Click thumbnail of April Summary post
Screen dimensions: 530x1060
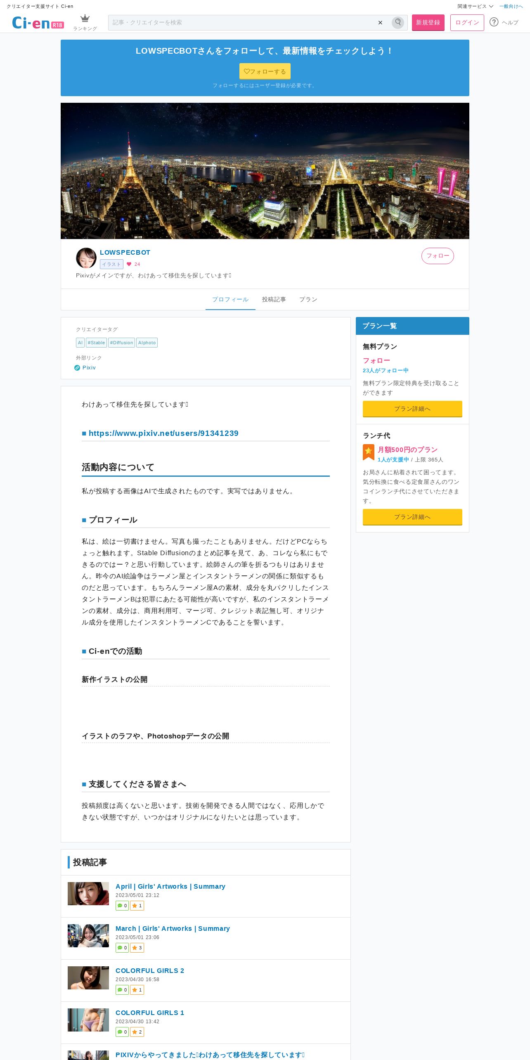88,894
